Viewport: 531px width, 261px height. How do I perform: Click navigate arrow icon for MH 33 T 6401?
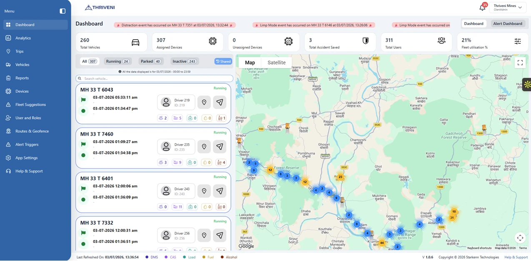[220, 191]
